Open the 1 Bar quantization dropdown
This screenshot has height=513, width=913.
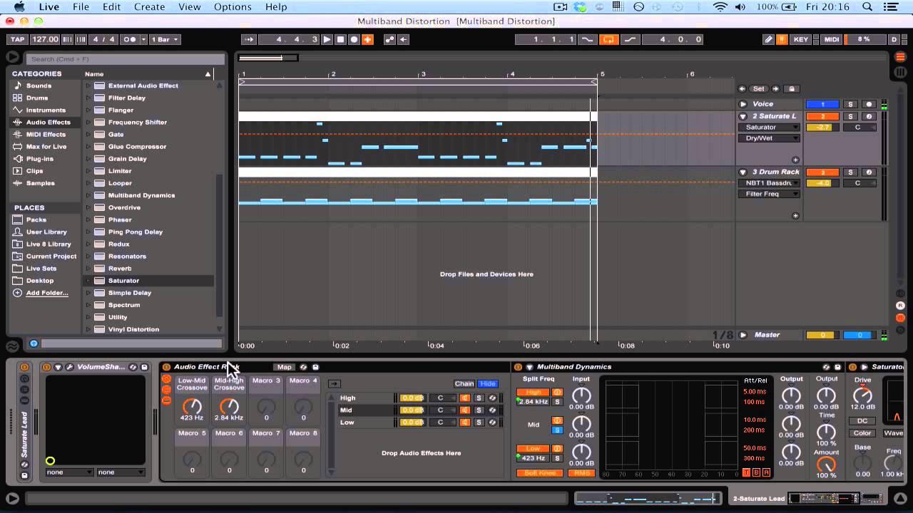click(165, 39)
